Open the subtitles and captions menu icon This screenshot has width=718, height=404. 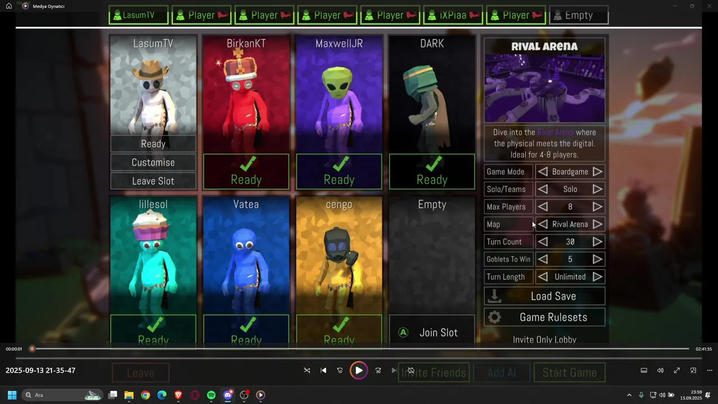click(644, 370)
